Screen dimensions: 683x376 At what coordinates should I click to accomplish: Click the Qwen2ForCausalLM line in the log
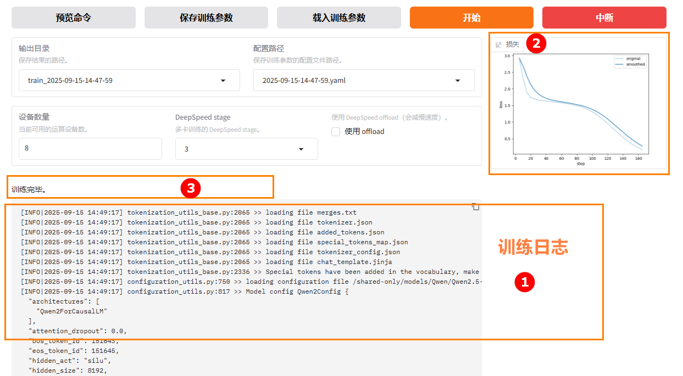click(x=71, y=311)
